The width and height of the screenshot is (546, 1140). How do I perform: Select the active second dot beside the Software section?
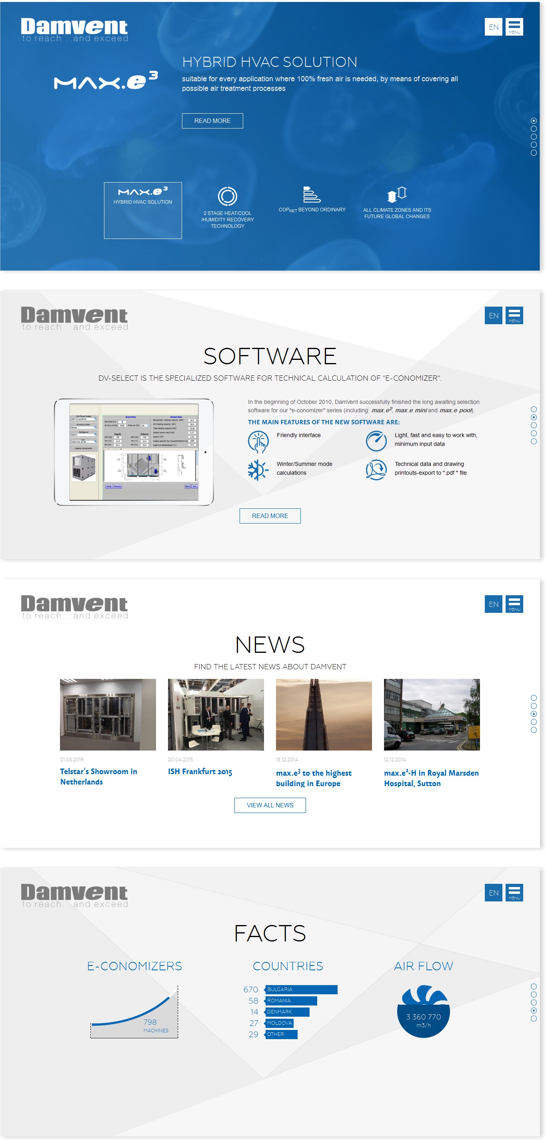click(x=534, y=417)
